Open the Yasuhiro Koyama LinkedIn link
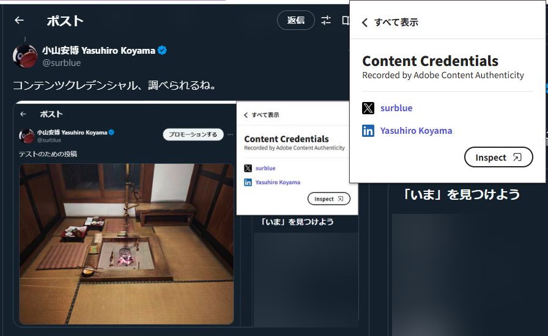The height and width of the screenshot is (336, 548). tap(417, 131)
